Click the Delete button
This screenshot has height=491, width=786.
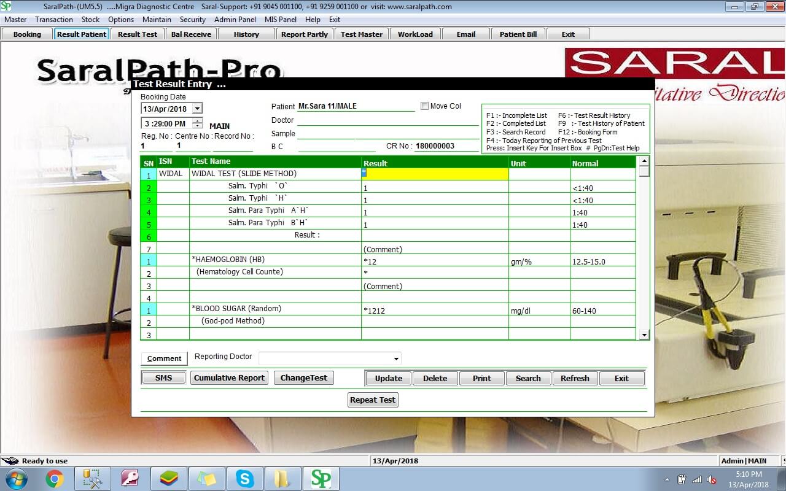click(x=435, y=378)
